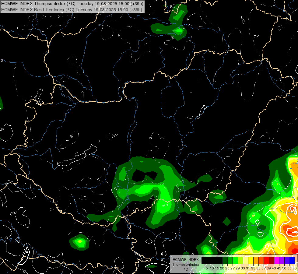Click the legend tick value '39'

tap(269, 268)
